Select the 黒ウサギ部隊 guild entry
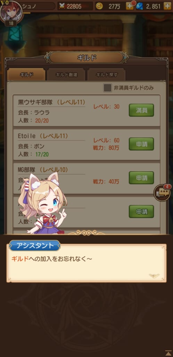173x357 pixels. (x=86, y=111)
